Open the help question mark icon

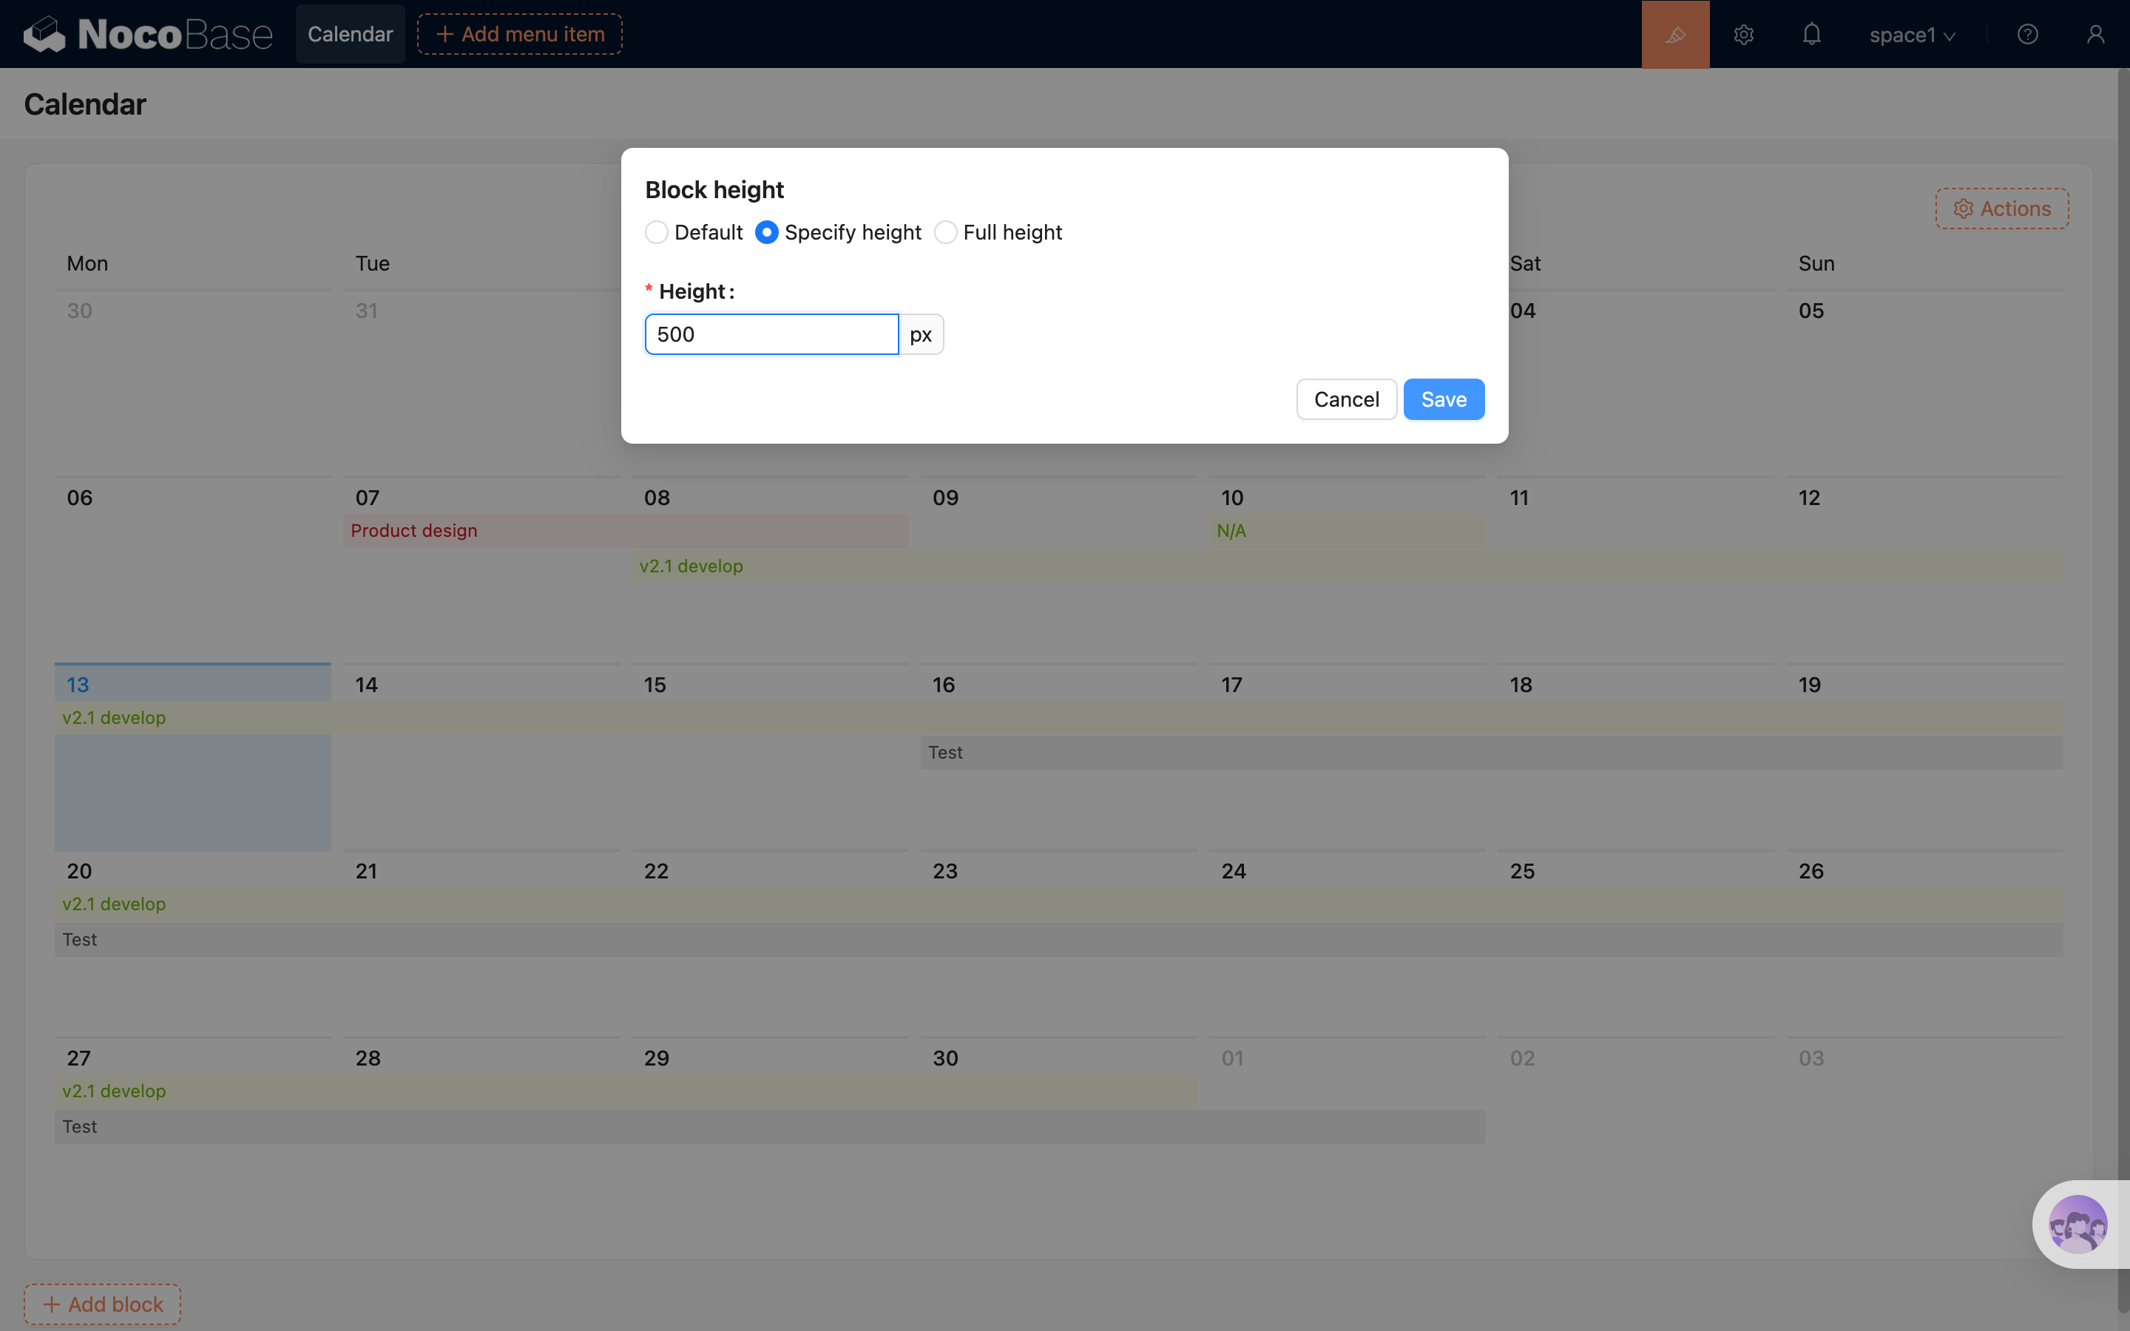2028,34
